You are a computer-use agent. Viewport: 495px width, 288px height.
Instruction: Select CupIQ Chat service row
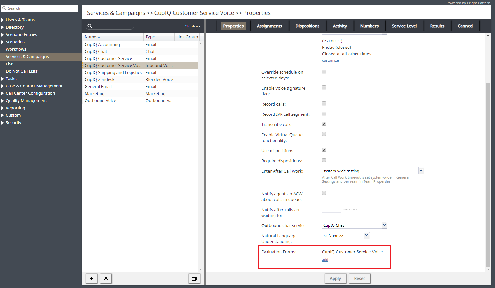(140, 51)
